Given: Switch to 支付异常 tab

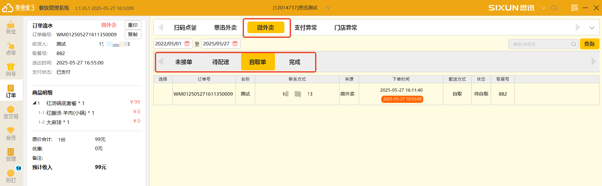Looking at the screenshot, I should click(x=306, y=28).
